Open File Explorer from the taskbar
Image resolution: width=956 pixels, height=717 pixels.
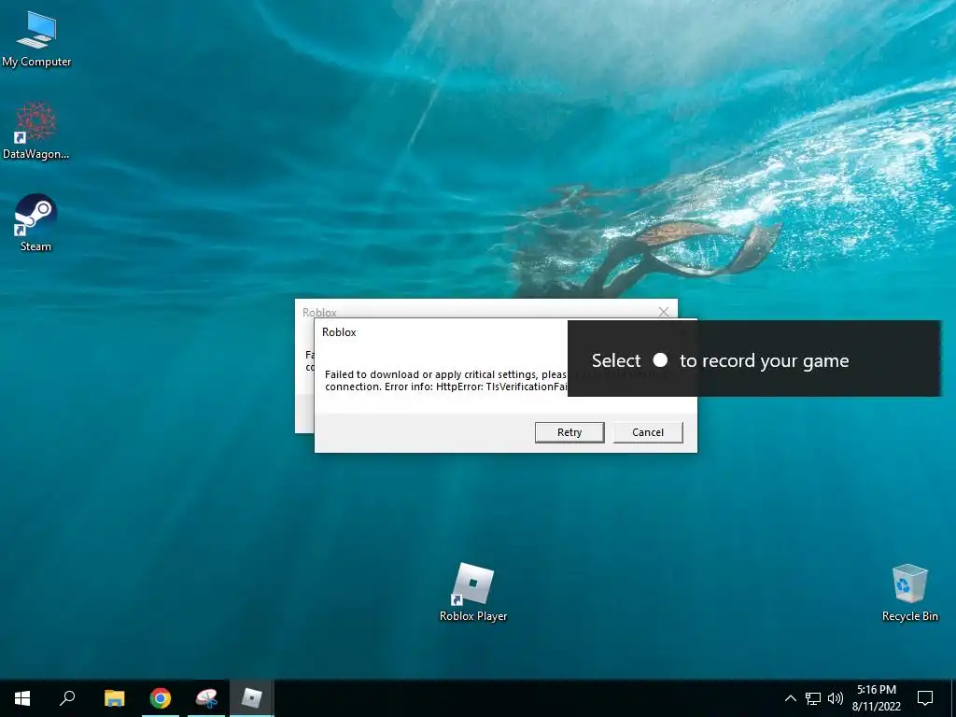tap(114, 698)
